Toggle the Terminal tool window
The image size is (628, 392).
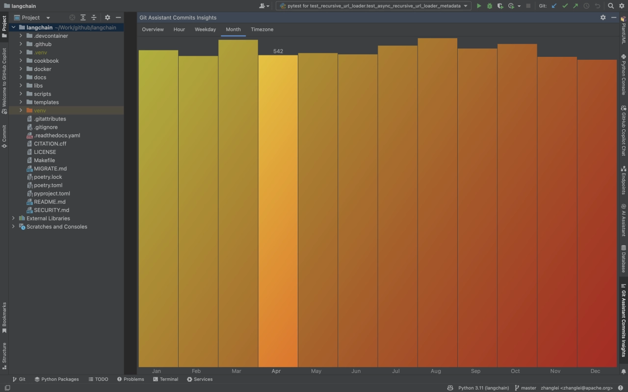click(x=165, y=379)
